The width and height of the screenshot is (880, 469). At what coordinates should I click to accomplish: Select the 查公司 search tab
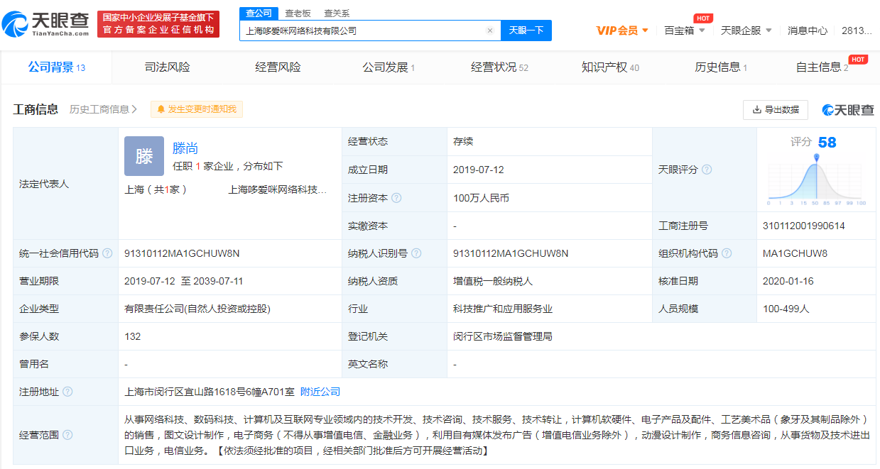[259, 13]
